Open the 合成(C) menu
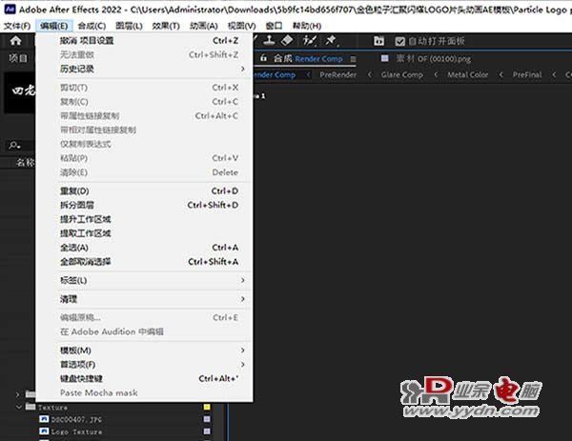Viewport: 572px width, 441px height. (x=92, y=26)
